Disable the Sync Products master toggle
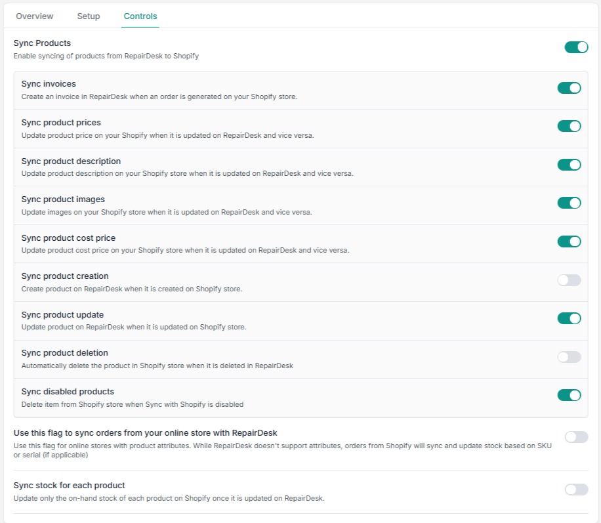The width and height of the screenshot is (601, 523). [x=576, y=47]
